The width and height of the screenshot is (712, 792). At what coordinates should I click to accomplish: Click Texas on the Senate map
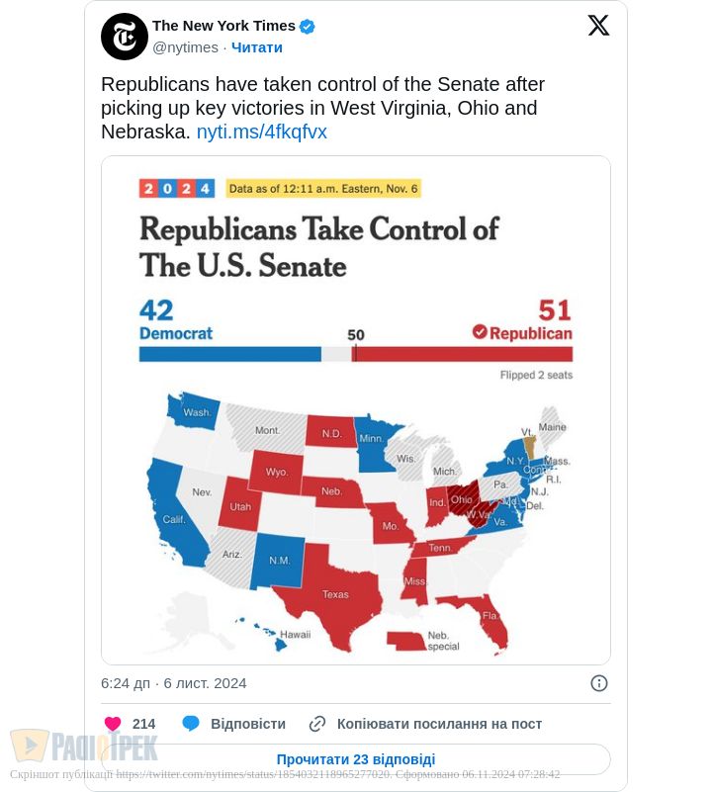334,596
